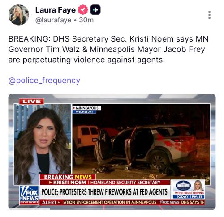Click the Breaking News banner
This screenshot has height=217, width=224.
(x=68, y=177)
